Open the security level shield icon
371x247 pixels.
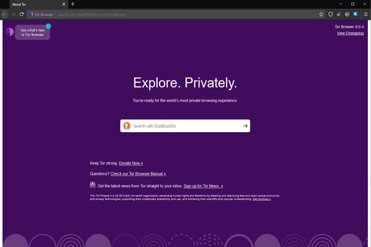pyautogui.click(x=330, y=14)
